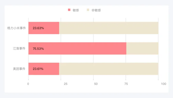Viewport: 173px width, 98px height.
Task: Click the 50 tick on x-axis
Action: pos(96,84)
